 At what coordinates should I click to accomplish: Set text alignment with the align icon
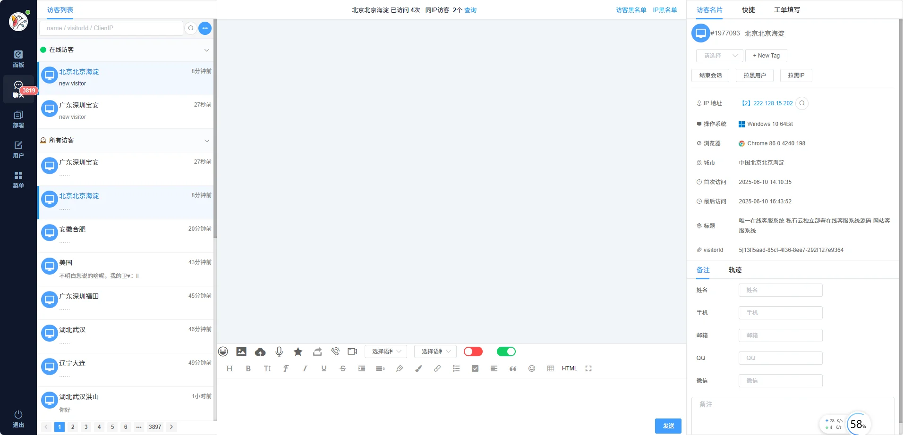(494, 368)
